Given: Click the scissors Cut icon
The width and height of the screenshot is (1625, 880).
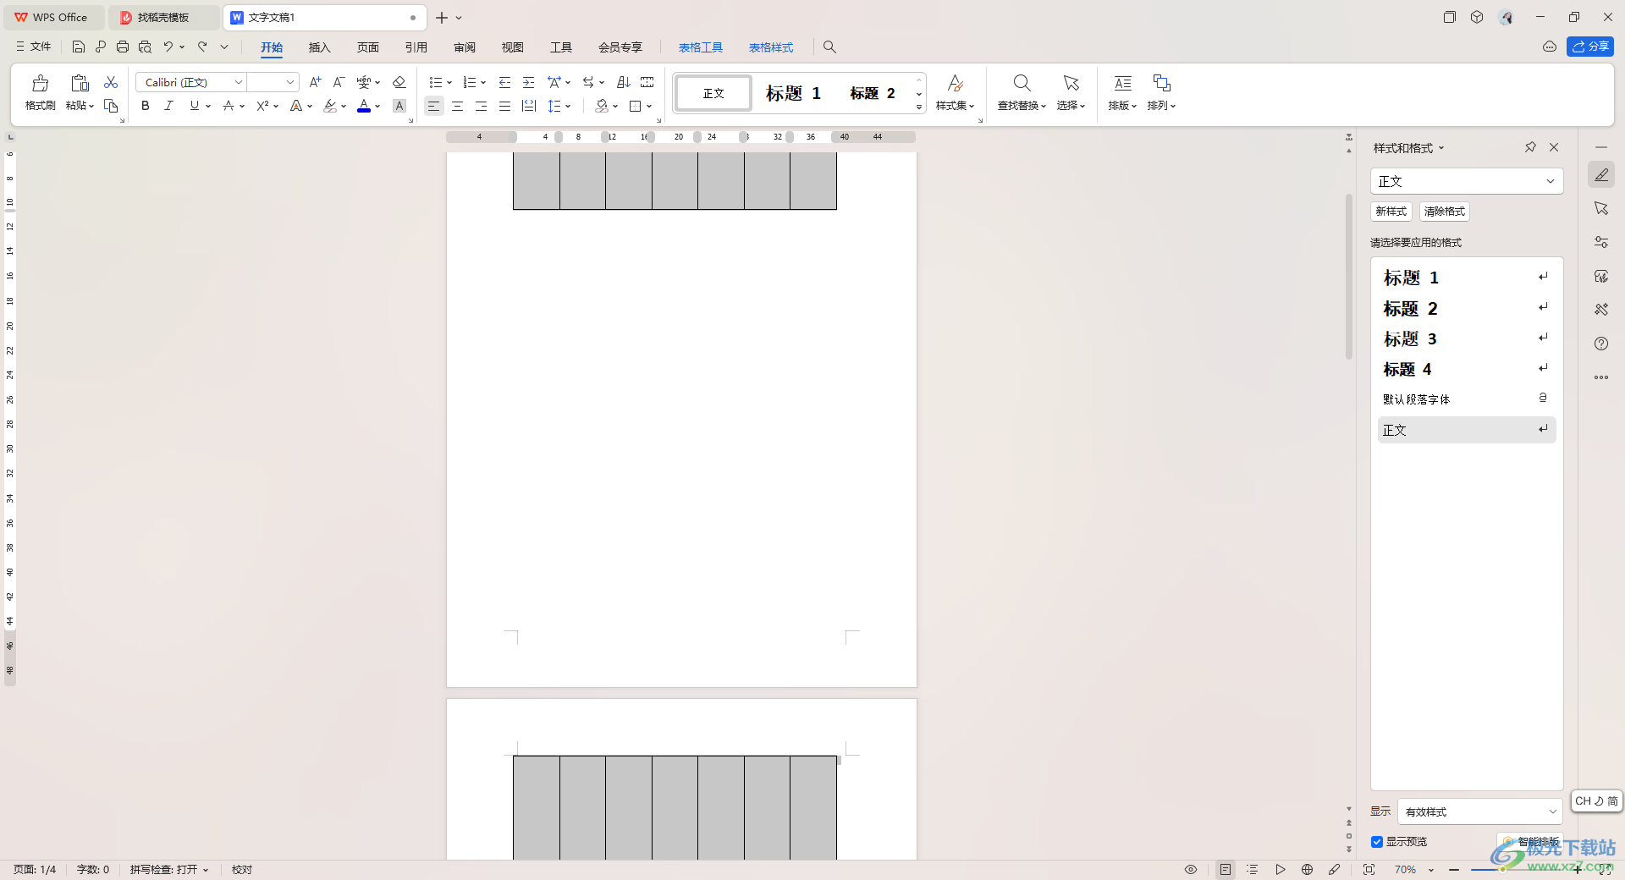Looking at the screenshot, I should [x=111, y=82].
